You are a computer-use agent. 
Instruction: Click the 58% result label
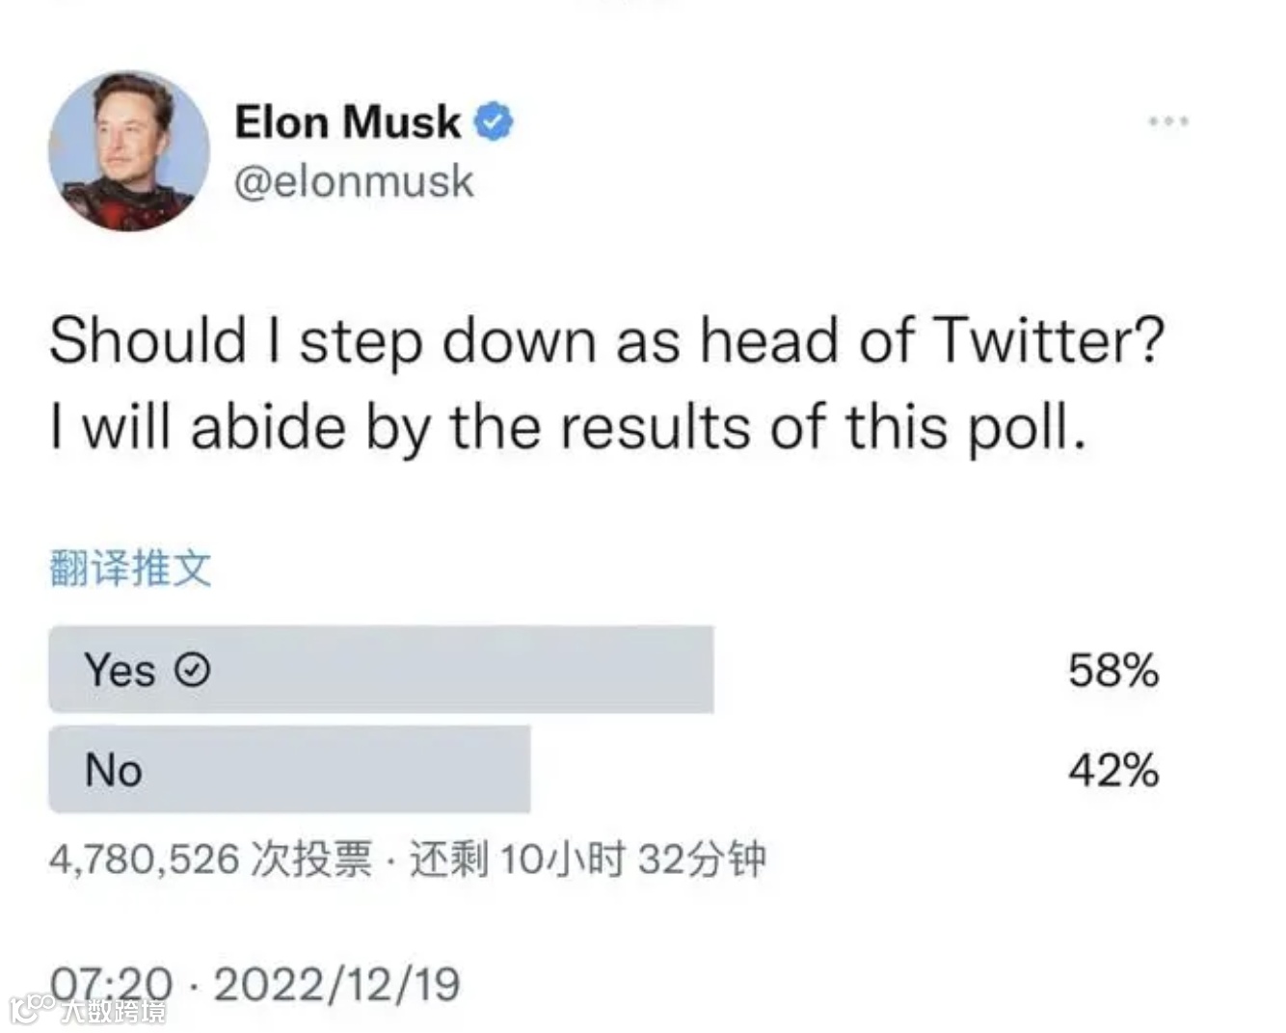[x=1113, y=670]
